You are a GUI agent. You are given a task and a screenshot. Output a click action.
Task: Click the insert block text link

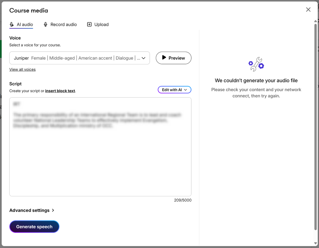[60, 91]
